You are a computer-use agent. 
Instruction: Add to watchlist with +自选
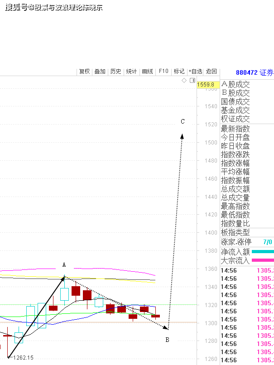click(x=195, y=72)
